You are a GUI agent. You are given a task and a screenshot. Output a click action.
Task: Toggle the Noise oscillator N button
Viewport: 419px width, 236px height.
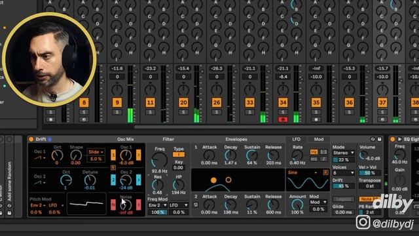(x=113, y=205)
